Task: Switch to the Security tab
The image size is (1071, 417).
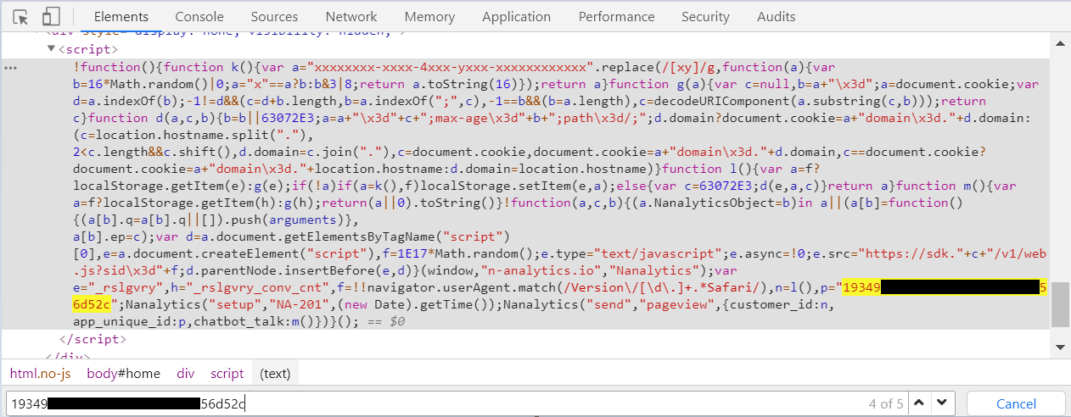Action: coord(705,17)
